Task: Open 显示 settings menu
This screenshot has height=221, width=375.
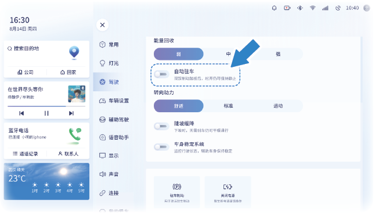Action: pyautogui.click(x=109, y=155)
